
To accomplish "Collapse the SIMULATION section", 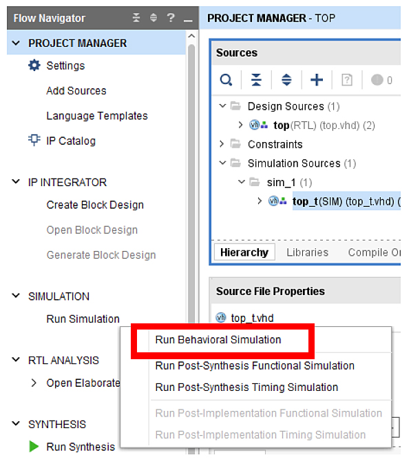I will 16,296.
